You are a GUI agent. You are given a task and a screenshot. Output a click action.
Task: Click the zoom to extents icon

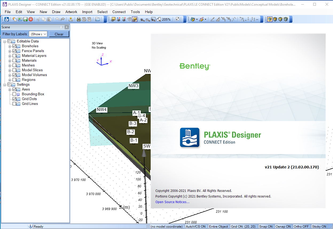pos(159,19)
